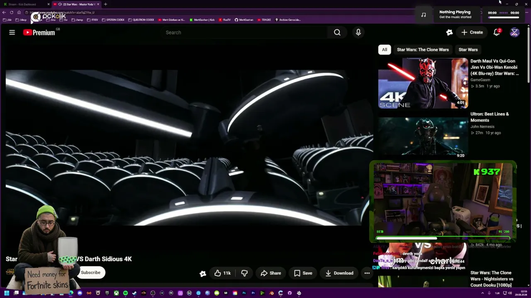Open Windows Start menu

coord(7,293)
